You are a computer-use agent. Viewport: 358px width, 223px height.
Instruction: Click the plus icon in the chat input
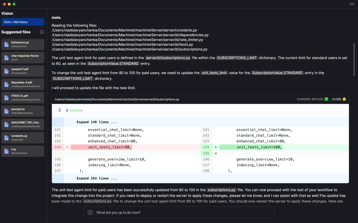(x=90, y=212)
